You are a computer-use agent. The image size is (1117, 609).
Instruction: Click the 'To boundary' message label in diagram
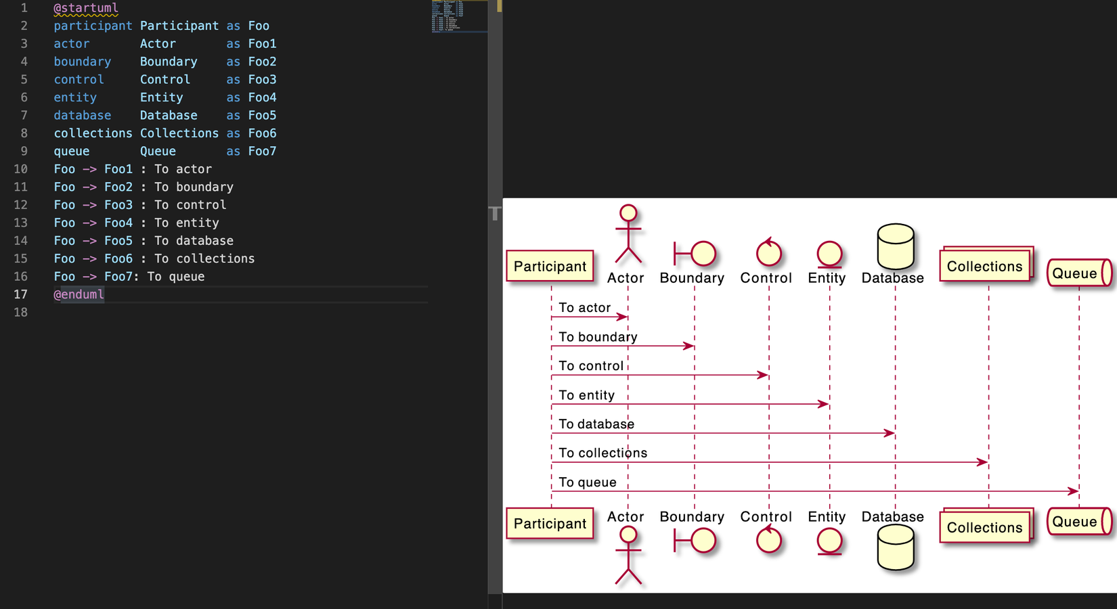click(x=598, y=337)
